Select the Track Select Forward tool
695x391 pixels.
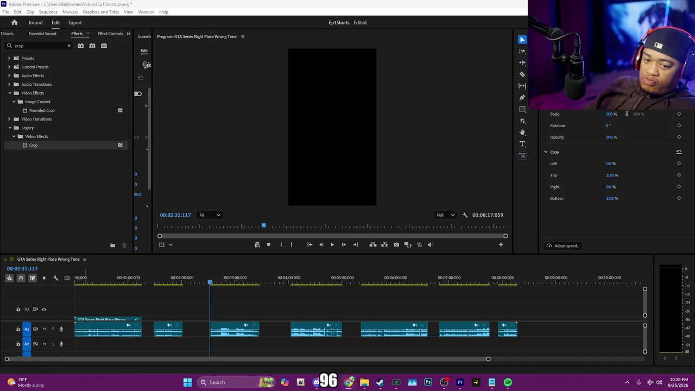pyautogui.click(x=522, y=51)
